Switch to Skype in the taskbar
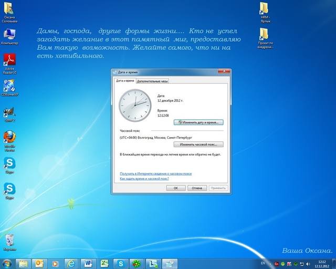Image resolution: width=336 pixels, height=269 pixels. [121, 264]
